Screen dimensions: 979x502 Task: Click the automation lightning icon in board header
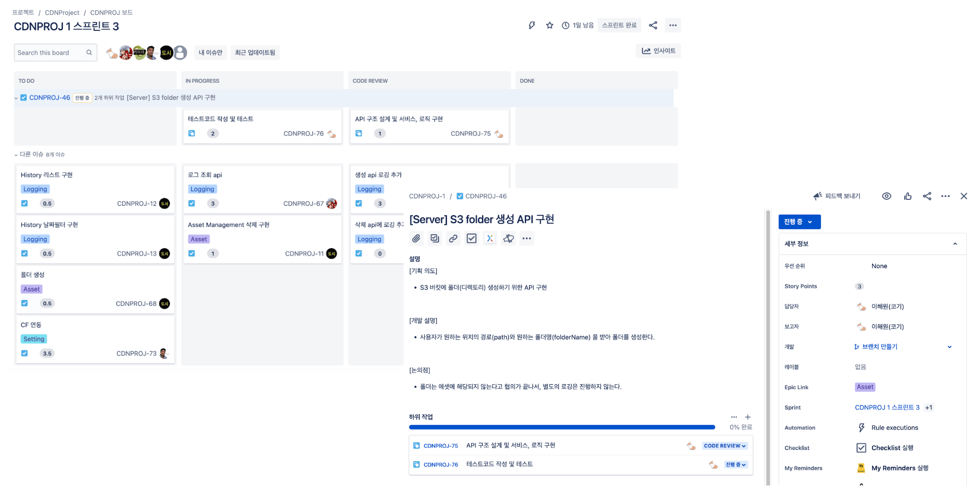point(532,25)
